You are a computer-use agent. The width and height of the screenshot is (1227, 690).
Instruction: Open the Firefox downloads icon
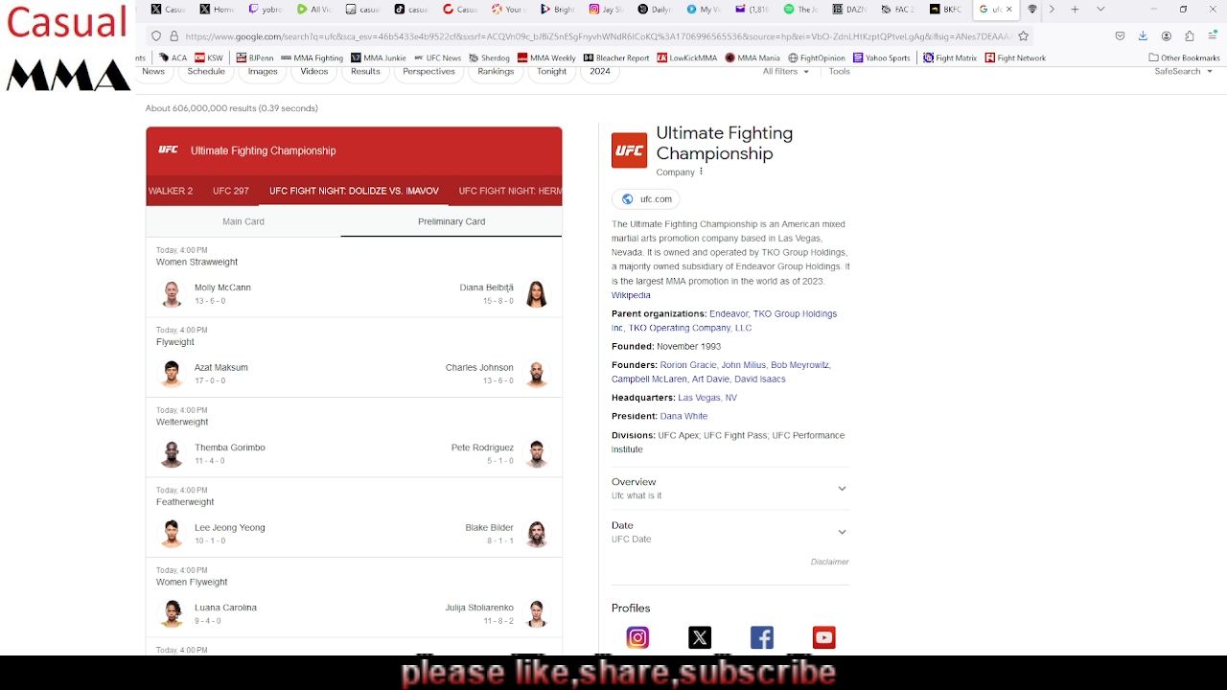coord(1143,36)
